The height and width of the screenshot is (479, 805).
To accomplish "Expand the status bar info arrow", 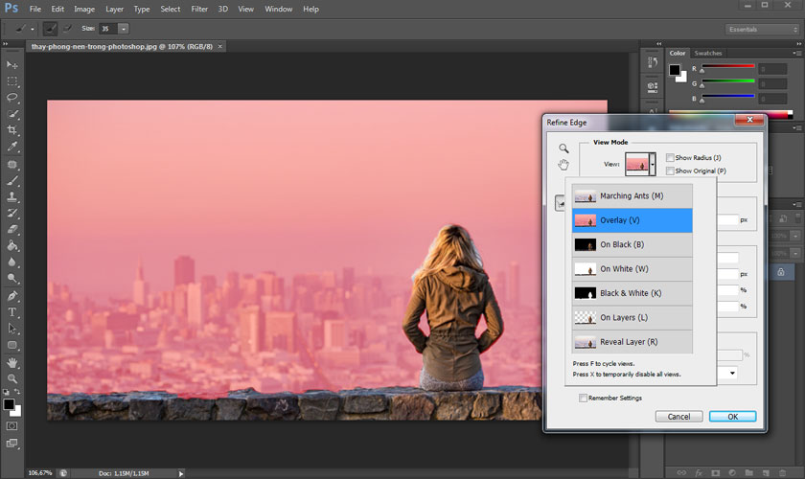I will pos(181,473).
